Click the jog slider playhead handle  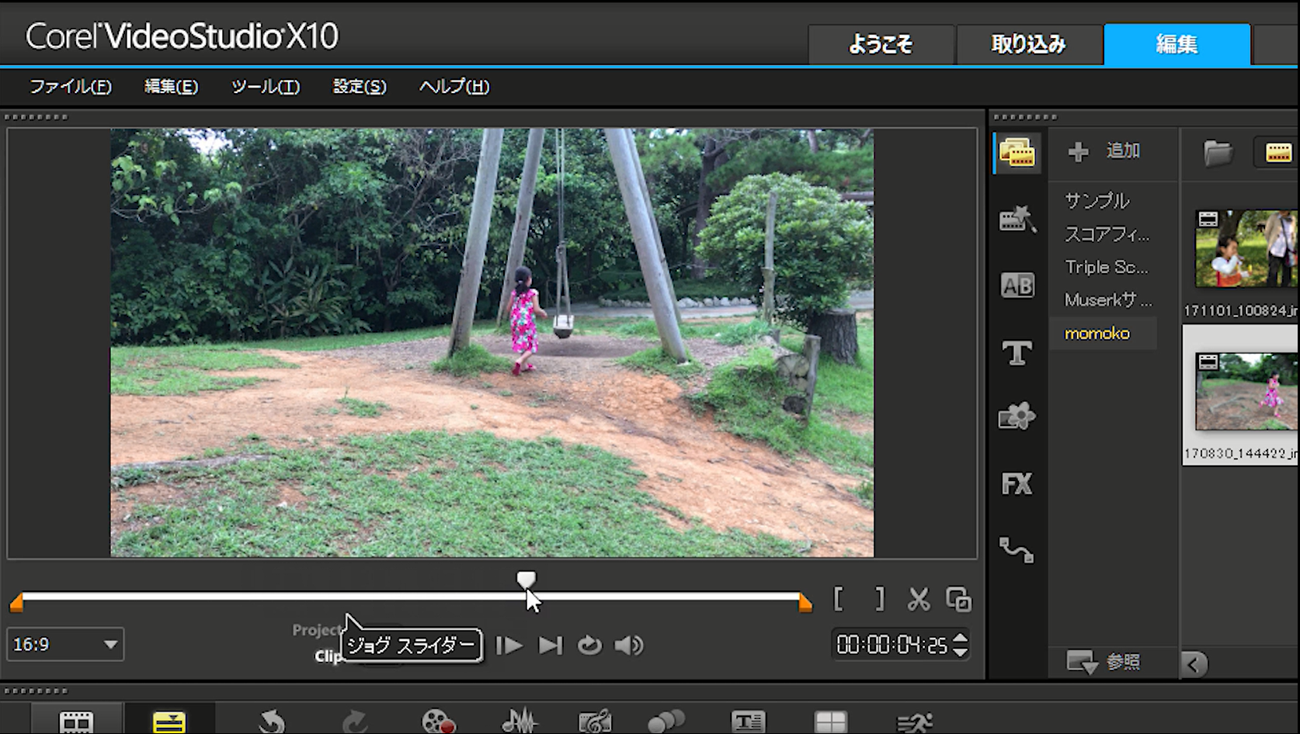(526, 580)
